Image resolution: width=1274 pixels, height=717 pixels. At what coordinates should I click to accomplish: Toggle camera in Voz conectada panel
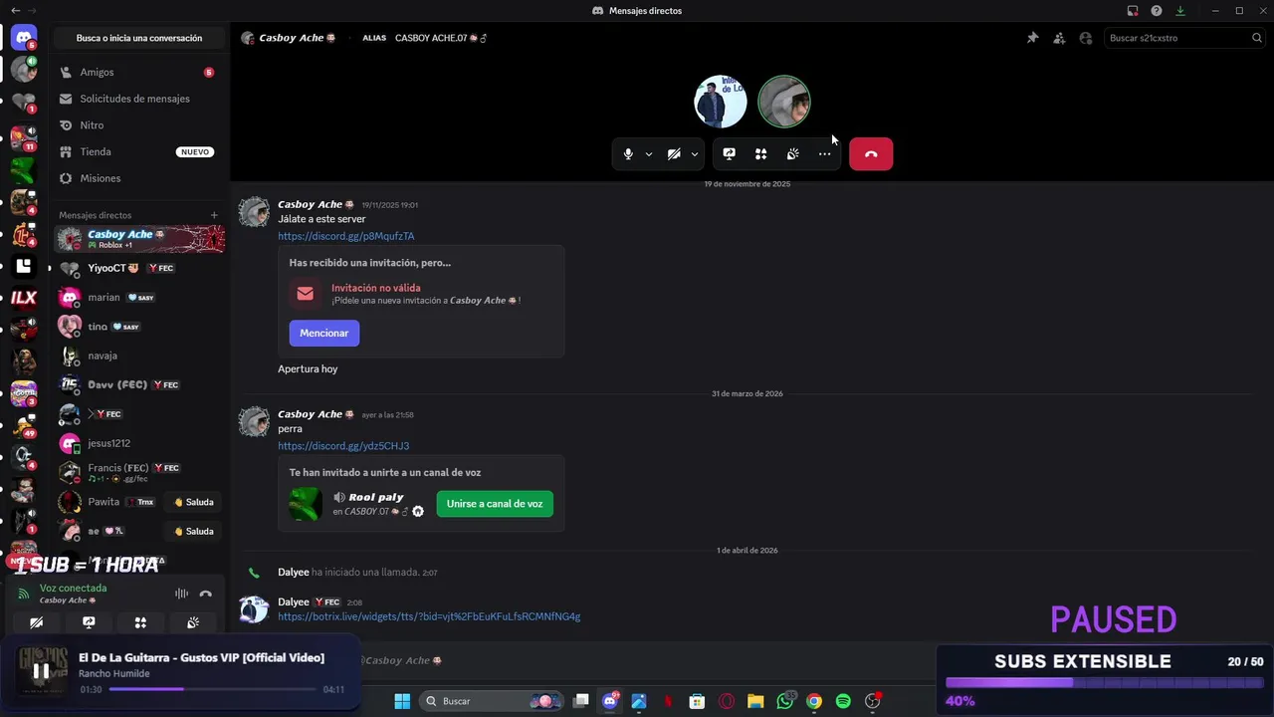pyautogui.click(x=37, y=622)
